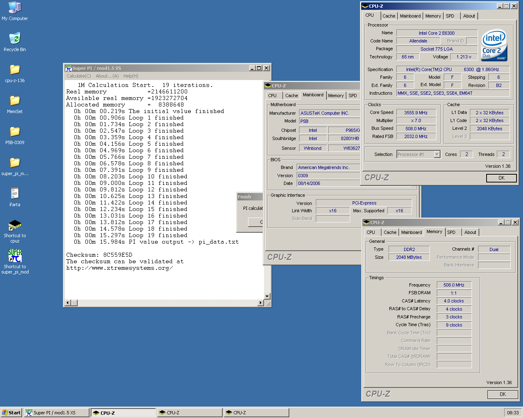The width and height of the screenshot is (523, 418).
Task: Select Cache tab in the Mainboard CPU-Z window
Action: pyautogui.click(x=292, y=96)
